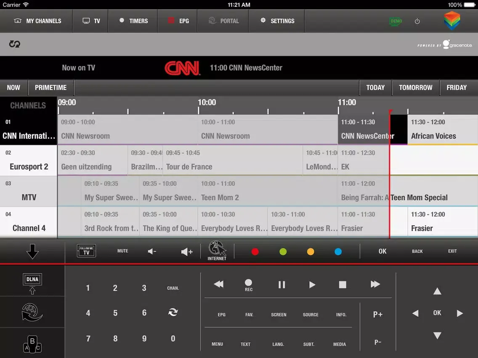
Task: Select TODAY in the guide
Action: [375, 88]
